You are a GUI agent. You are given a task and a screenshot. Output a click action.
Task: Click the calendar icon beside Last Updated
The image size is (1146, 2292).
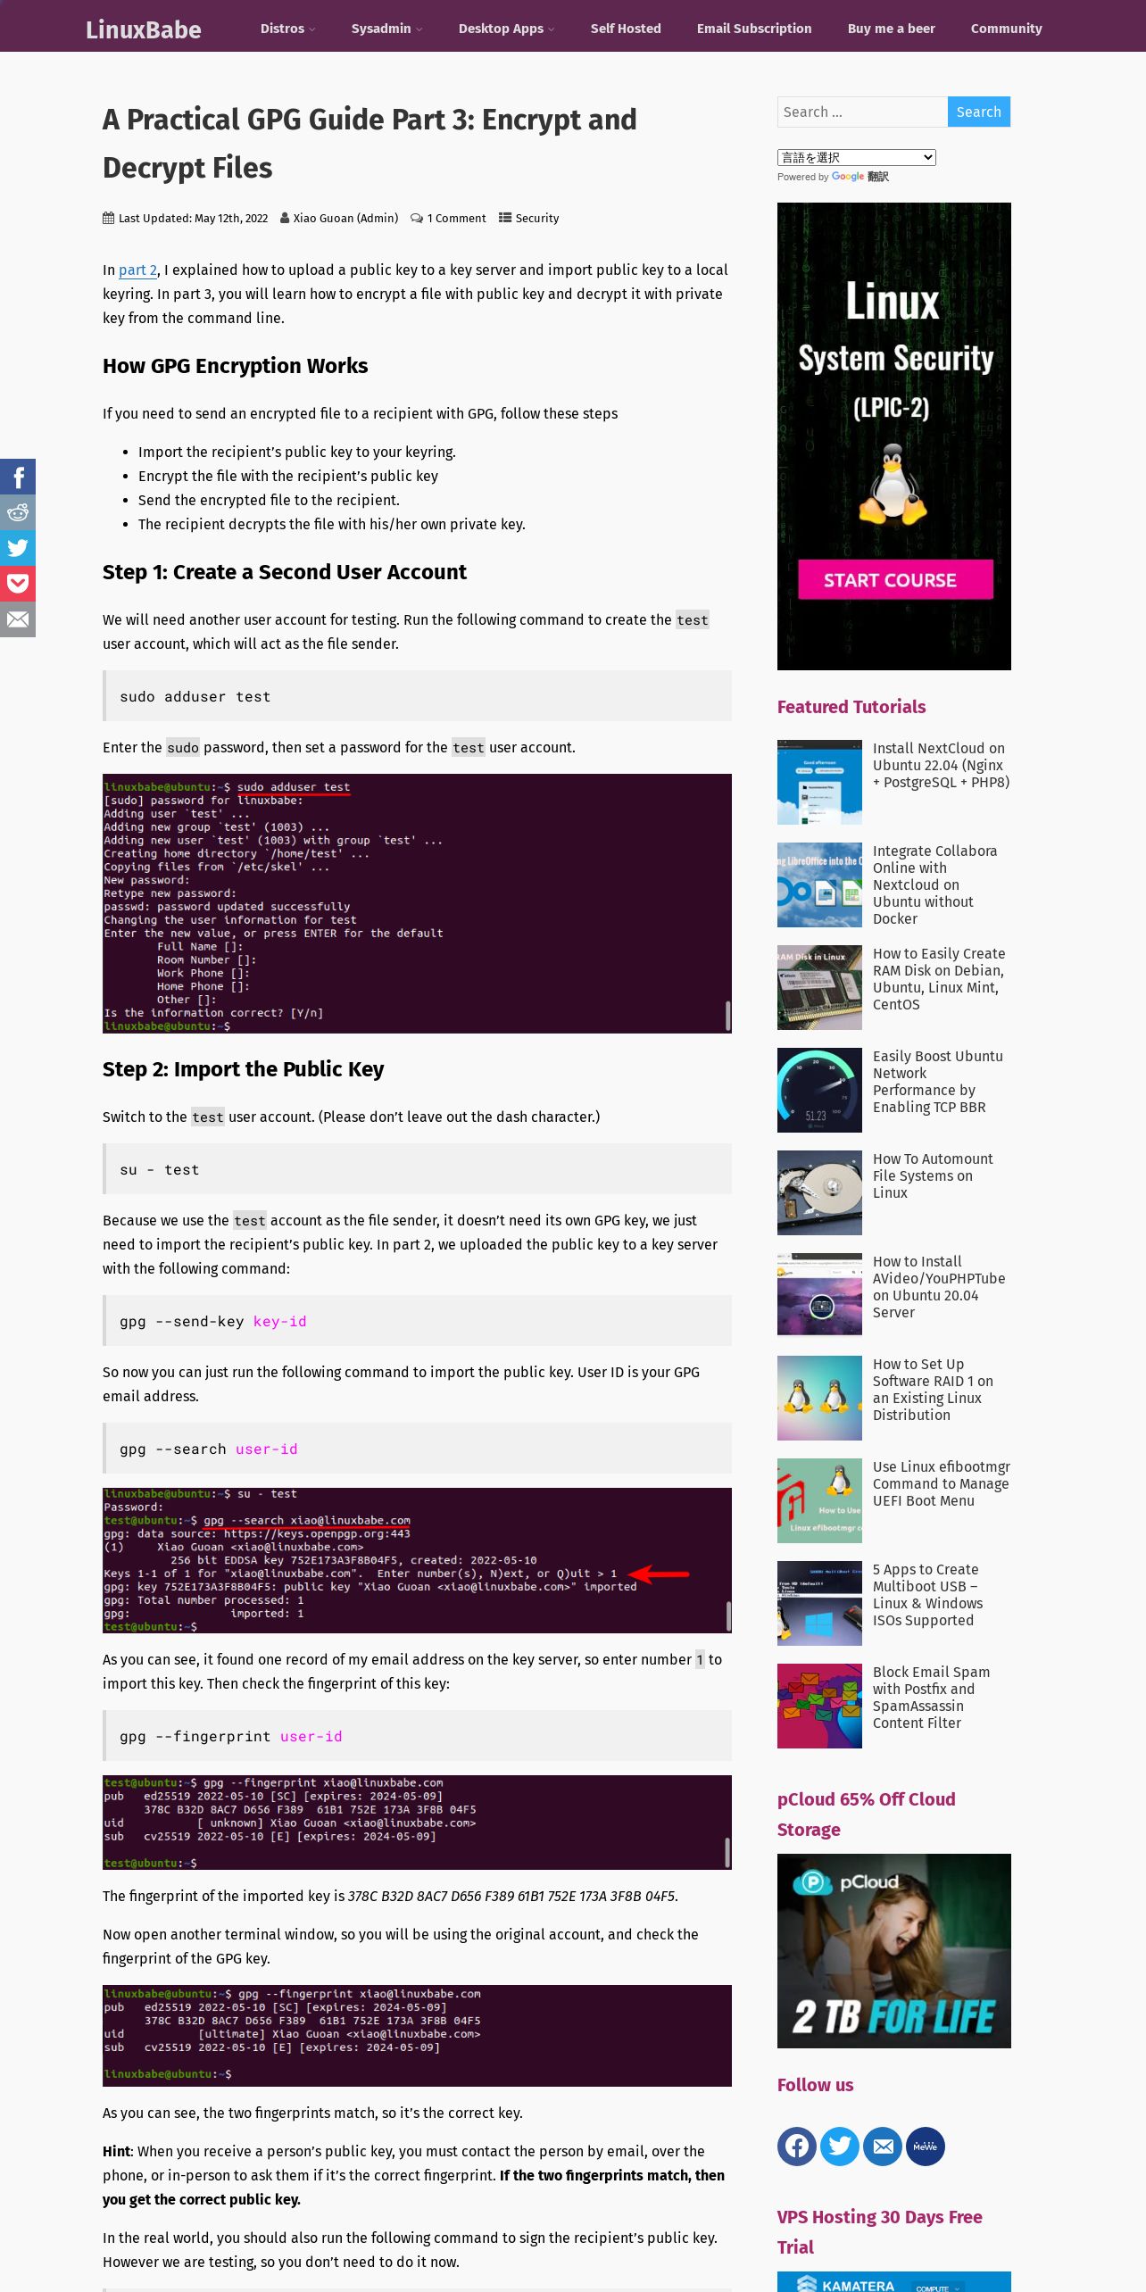coord(109,218)
